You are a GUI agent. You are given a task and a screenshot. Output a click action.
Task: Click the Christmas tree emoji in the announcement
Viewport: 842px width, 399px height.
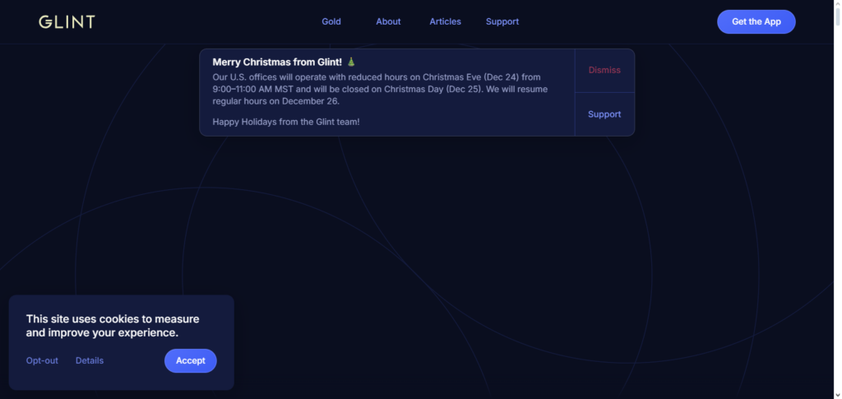[x=351, y=62]
